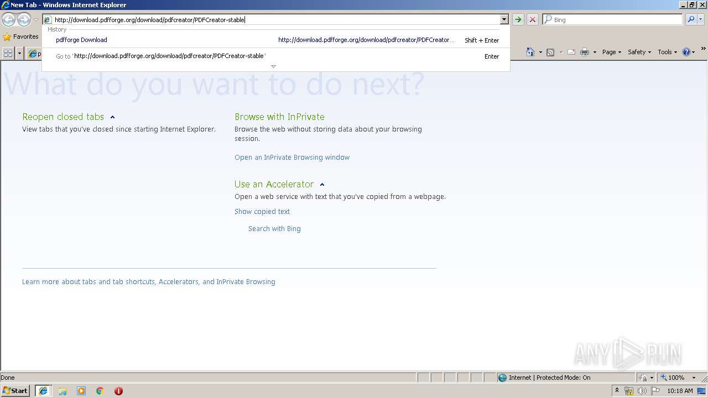Open Action Center flag tray icon

[x=655, y=391]
